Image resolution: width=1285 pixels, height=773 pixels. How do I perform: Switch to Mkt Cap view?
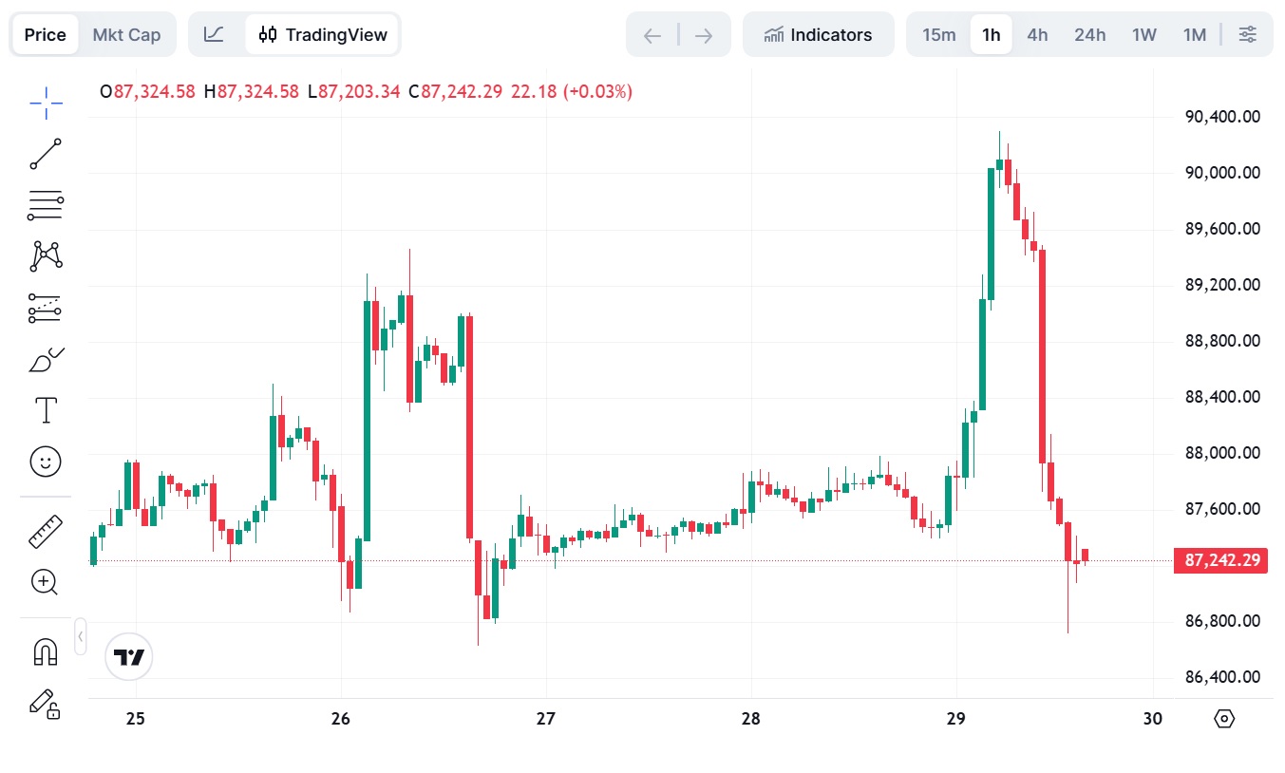point(126,35)
